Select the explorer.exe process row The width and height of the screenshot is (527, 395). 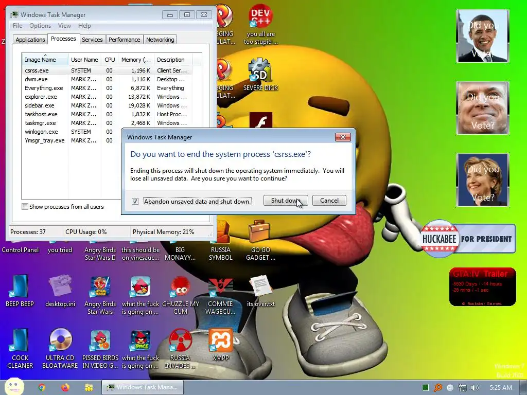tap(107, 97)
